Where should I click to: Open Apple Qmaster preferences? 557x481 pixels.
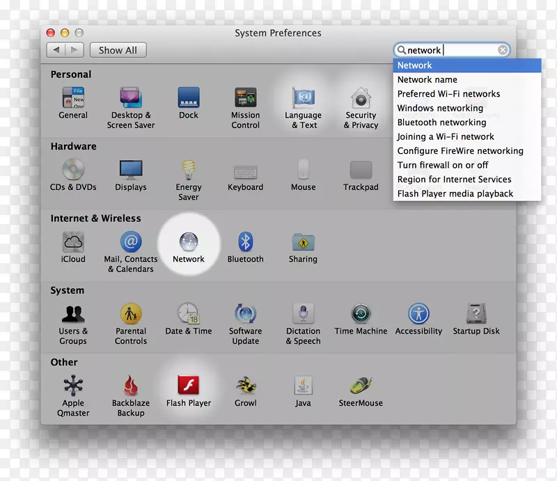pos(73,385)
